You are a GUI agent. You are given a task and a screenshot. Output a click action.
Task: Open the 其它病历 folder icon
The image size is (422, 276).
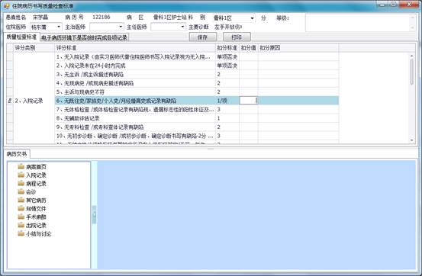(21, 200)
